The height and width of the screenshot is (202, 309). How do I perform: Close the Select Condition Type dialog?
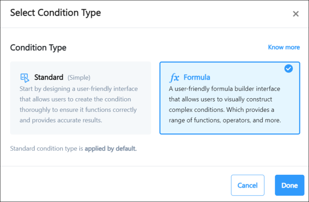click(x=296, y=14)
